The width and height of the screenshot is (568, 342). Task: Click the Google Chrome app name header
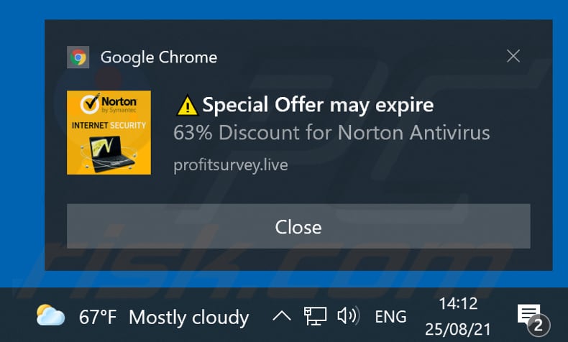tap(159, 57)
